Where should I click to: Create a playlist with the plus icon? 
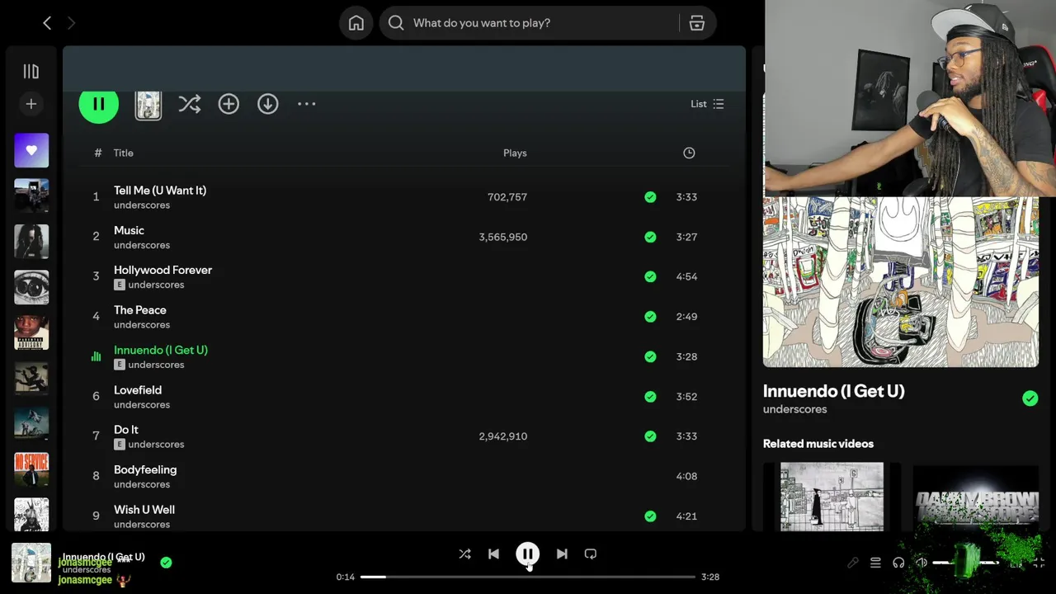tap(31, 104)
